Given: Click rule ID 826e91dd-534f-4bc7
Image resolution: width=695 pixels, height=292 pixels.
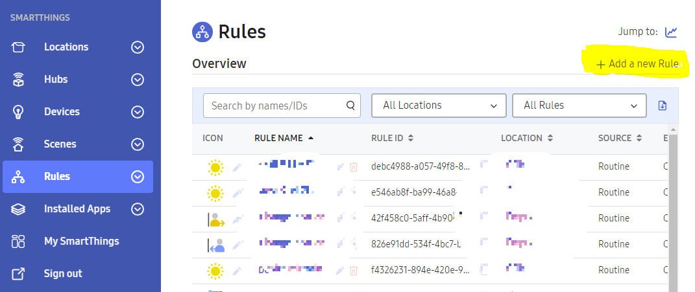Looking at the screenshot, I should (416, 244).
